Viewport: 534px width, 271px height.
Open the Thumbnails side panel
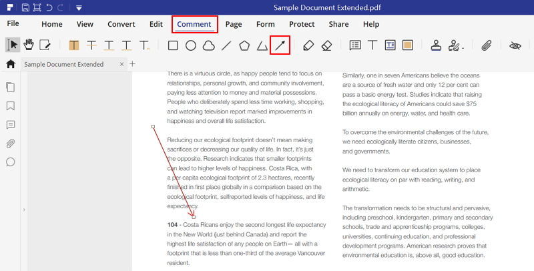coord(11,87)
